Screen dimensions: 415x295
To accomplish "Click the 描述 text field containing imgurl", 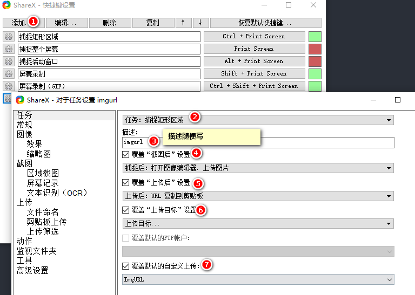I will click(258, 142).
